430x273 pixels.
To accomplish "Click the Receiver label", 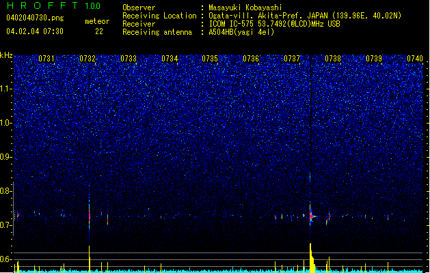I will point(139,24).
